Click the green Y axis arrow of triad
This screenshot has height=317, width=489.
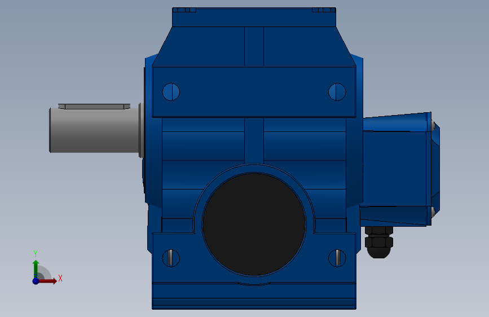tap(36, 268)
